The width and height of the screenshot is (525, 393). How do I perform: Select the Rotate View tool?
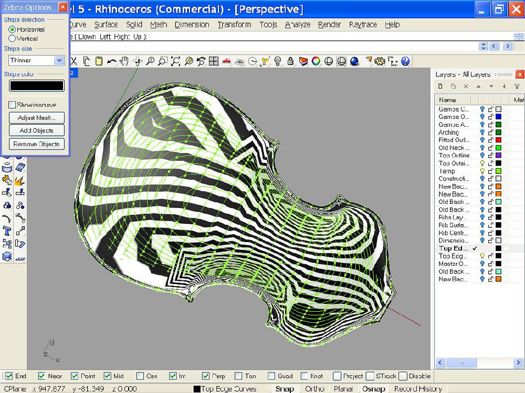click(x=137, y=61)
